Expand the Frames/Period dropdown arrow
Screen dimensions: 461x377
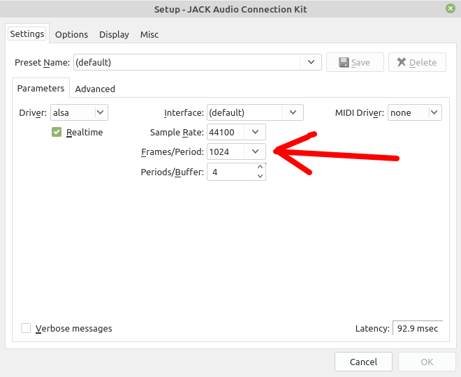[x=255, y=152]
